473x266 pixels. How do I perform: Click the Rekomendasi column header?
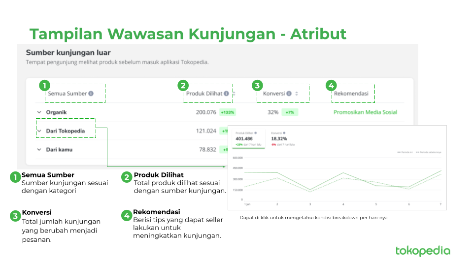(351, 94)
